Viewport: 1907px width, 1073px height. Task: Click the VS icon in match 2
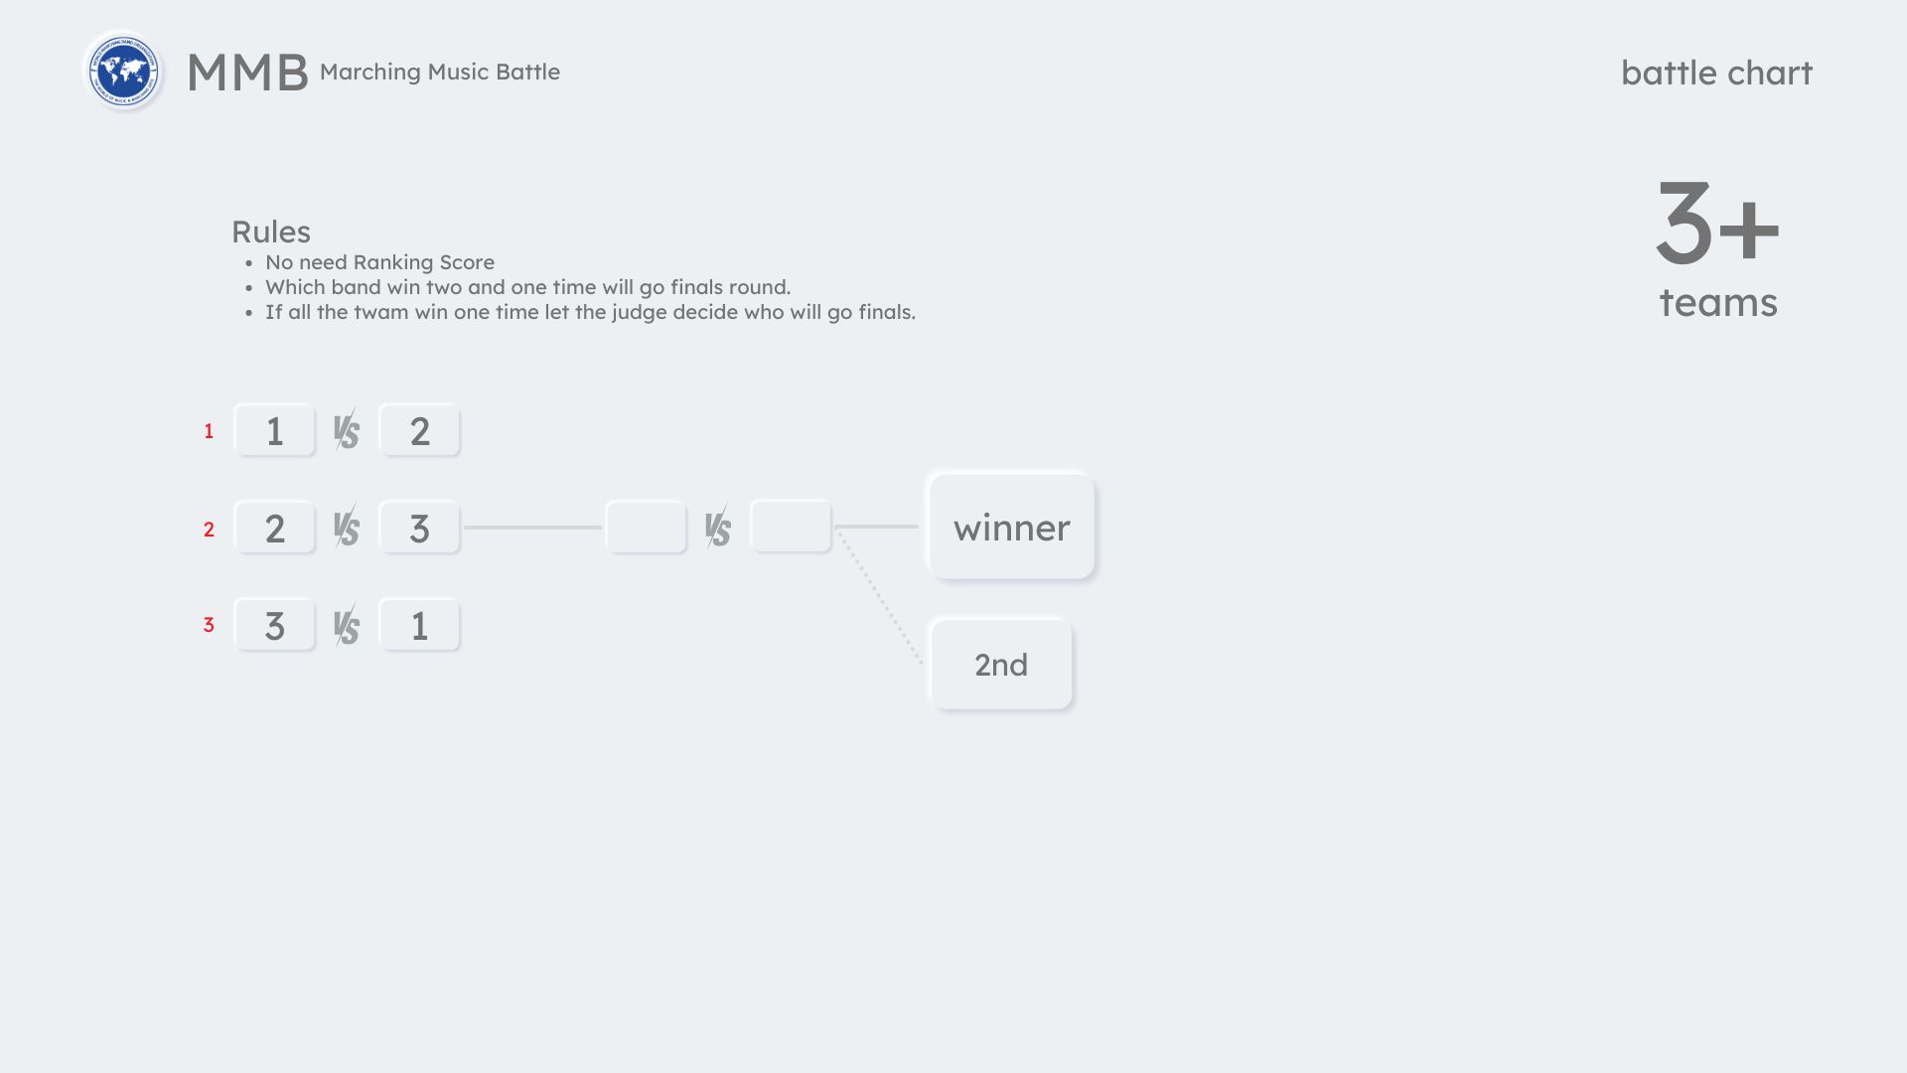click(x=346, y=528)
